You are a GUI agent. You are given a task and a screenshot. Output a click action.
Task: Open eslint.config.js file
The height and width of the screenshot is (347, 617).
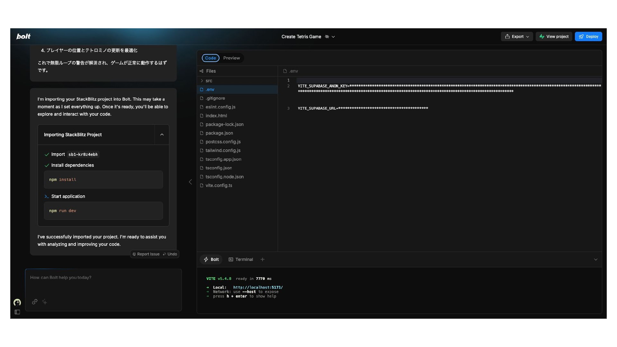[237, 107]
